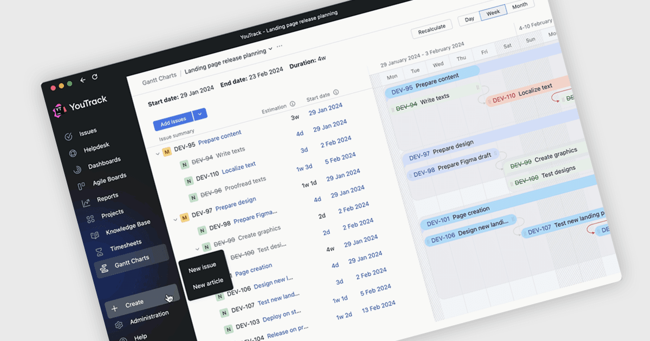Collapse the DEV-97 issue group
Viewport: 650px width, 341px height.
(x=175, y=220)
